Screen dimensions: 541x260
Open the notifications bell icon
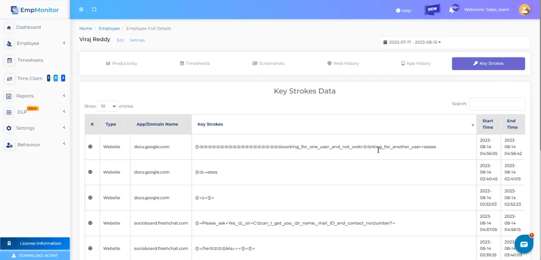(x=452, y=9)
